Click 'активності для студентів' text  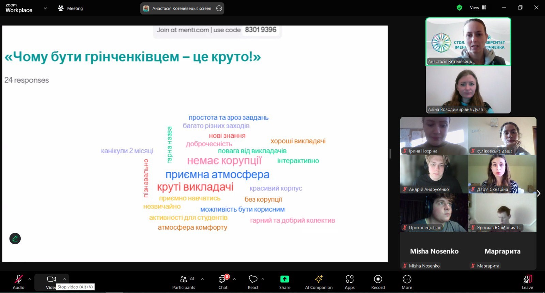click(188, 217)
